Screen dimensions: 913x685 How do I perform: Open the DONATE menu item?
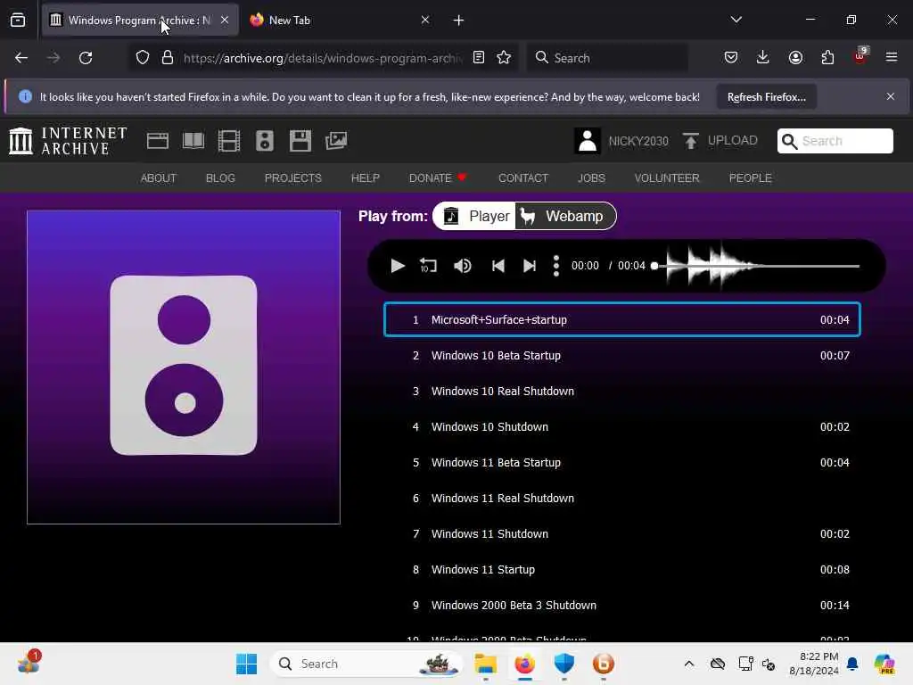(438, 178)
